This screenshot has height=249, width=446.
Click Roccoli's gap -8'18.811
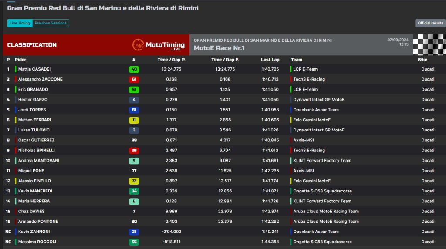tap(172, 242)
